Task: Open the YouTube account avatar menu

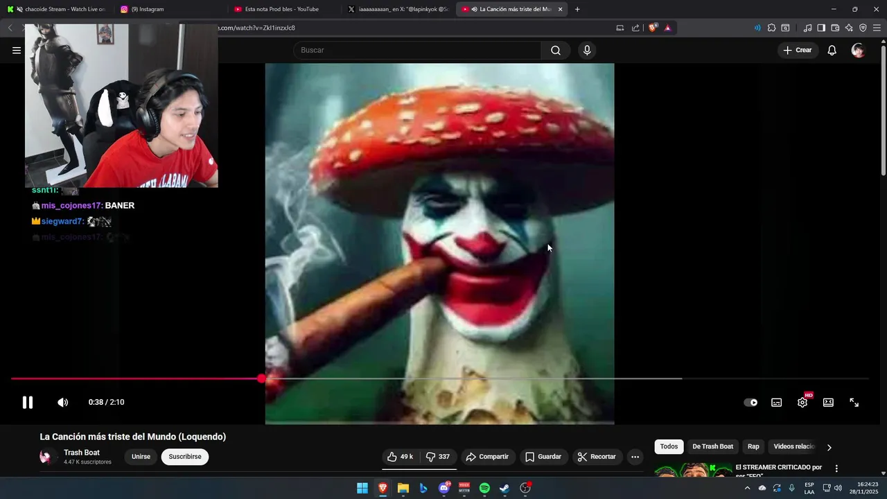Action: tap(858, 50)
